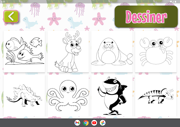The image size is (180, 127).
Task: Launch YouTube from the taskbar
Action: (x=94, y=123)
